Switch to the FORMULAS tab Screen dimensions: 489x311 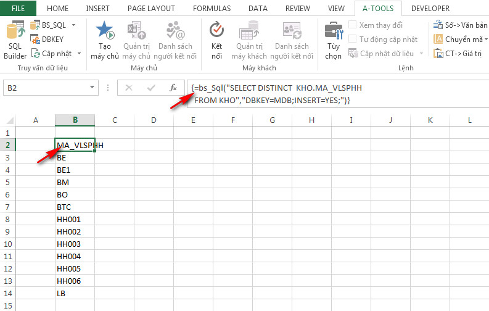(x=212, y=9)
